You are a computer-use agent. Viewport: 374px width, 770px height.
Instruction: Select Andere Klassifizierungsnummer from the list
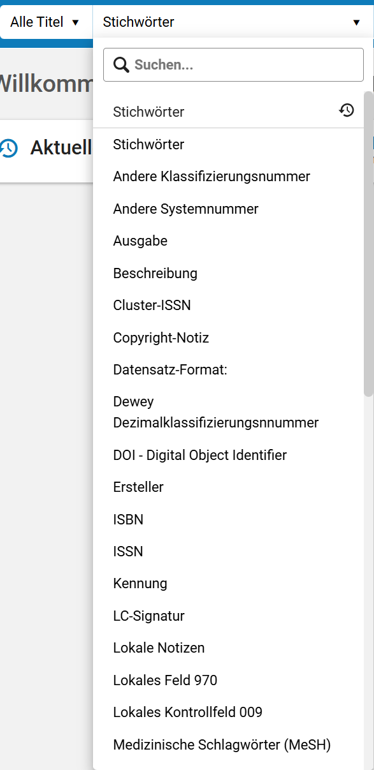pos(228,176)
